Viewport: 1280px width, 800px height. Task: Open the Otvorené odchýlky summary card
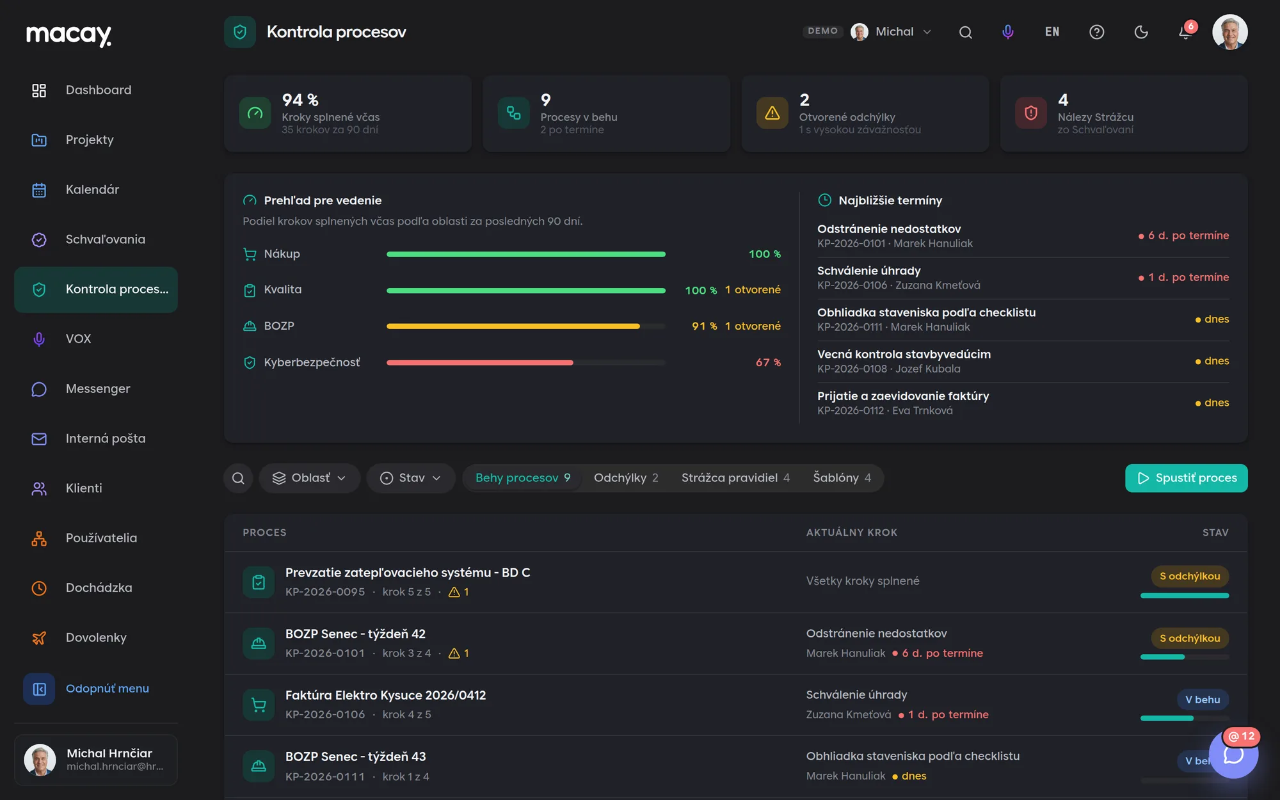click(865, 114)
